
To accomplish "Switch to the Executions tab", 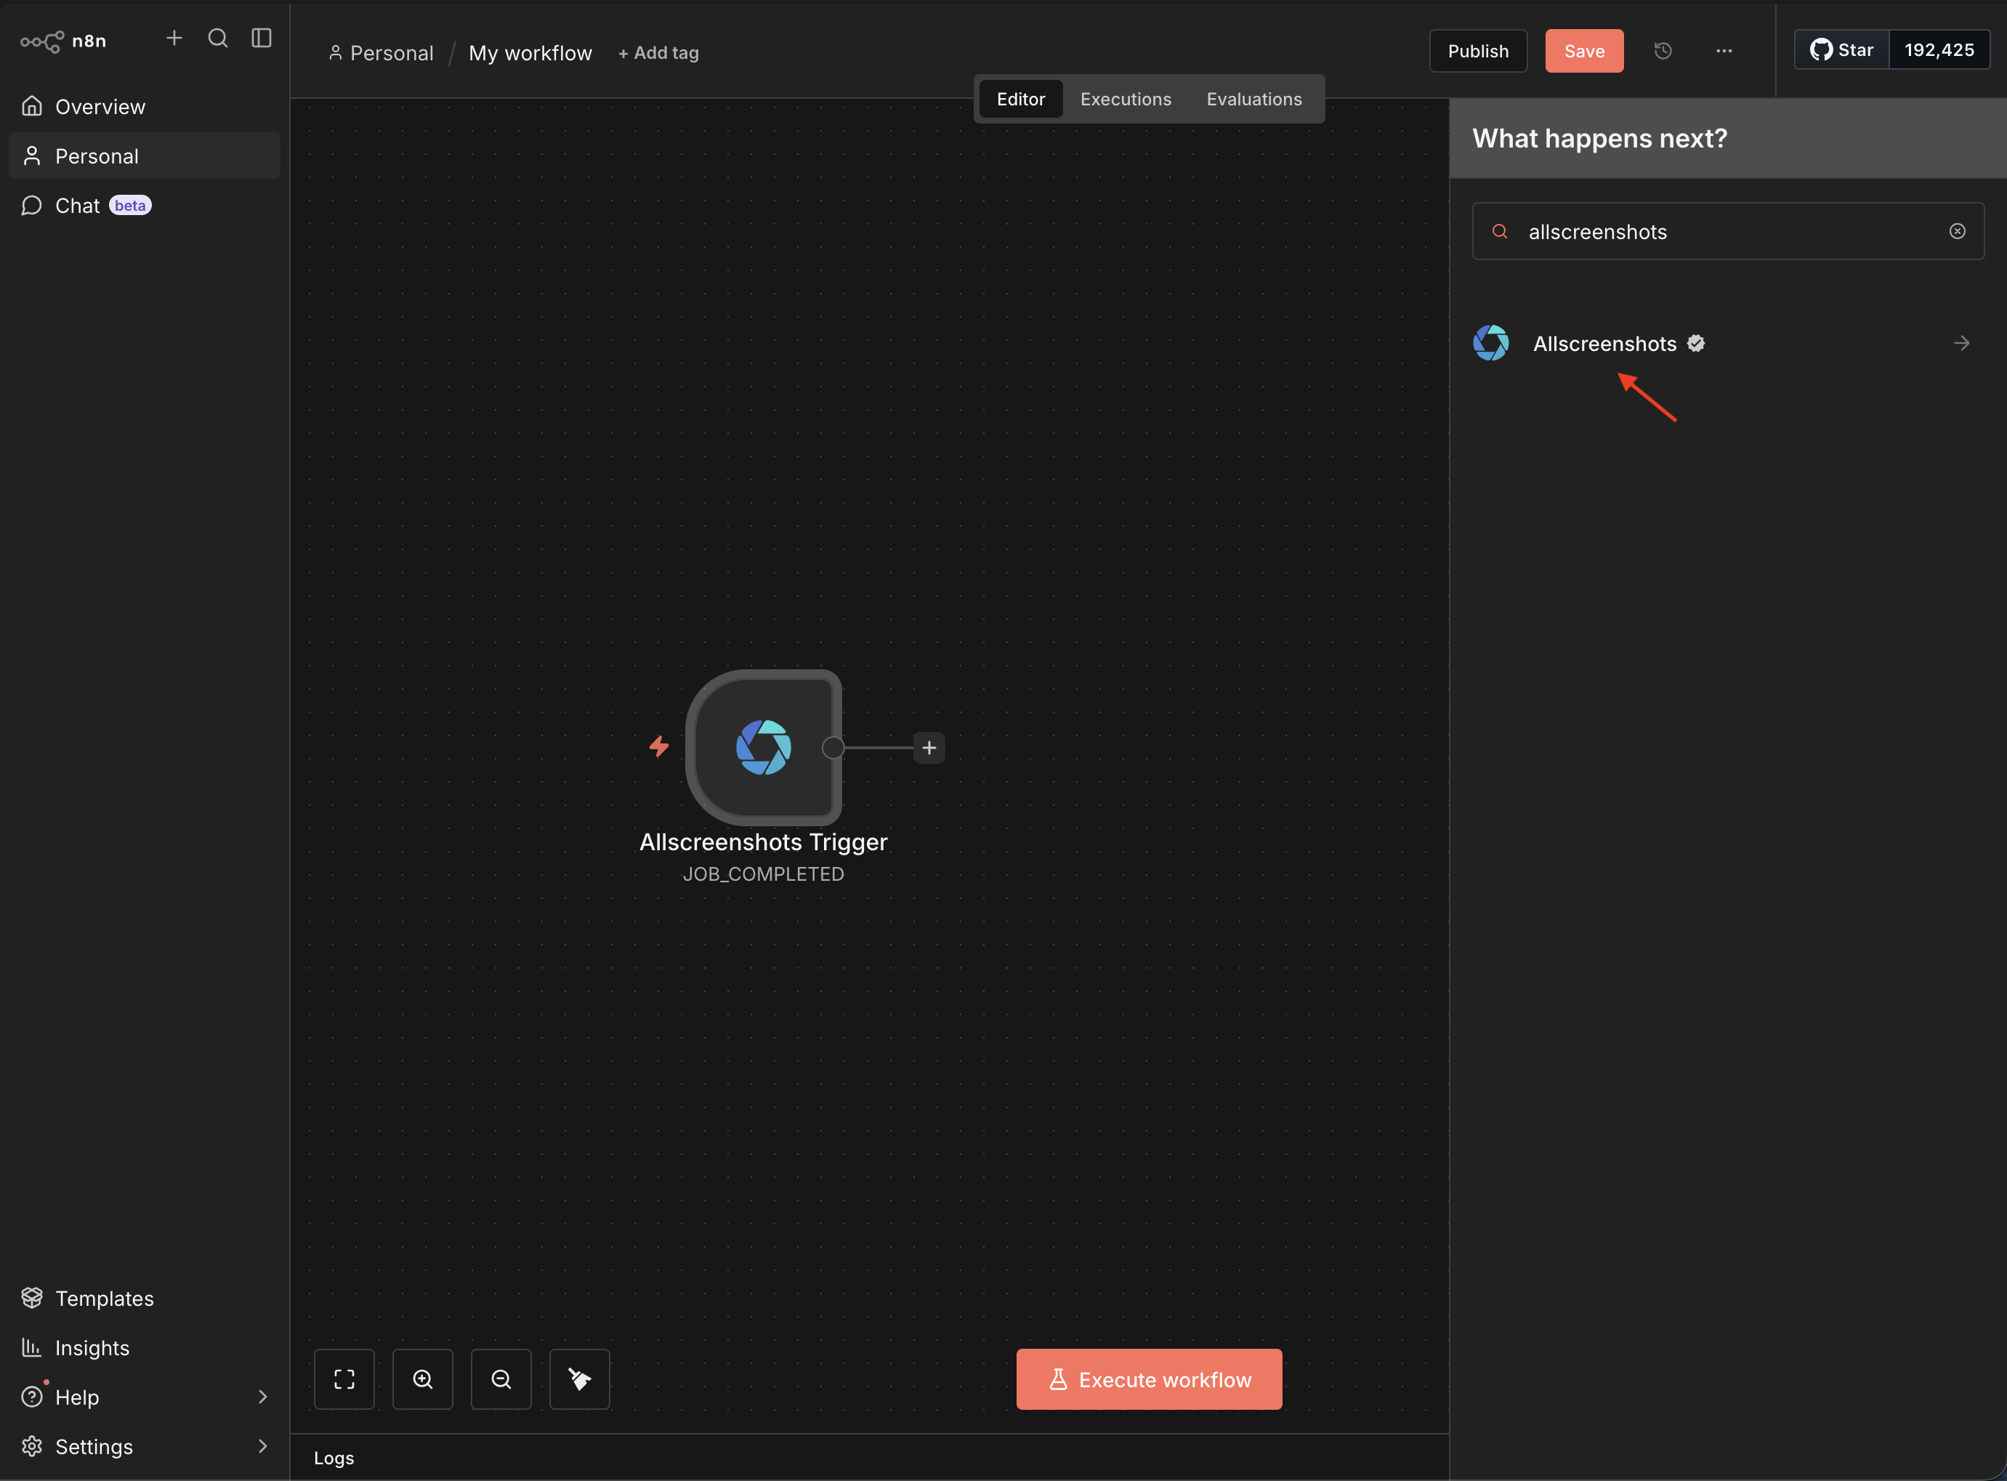I will click(x=1126, y=99).
